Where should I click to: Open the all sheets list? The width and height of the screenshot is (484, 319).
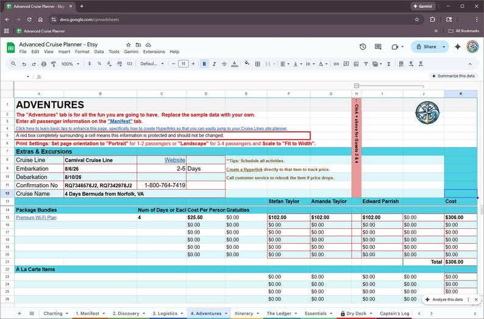pyautogui.click(x=32, y=313)
